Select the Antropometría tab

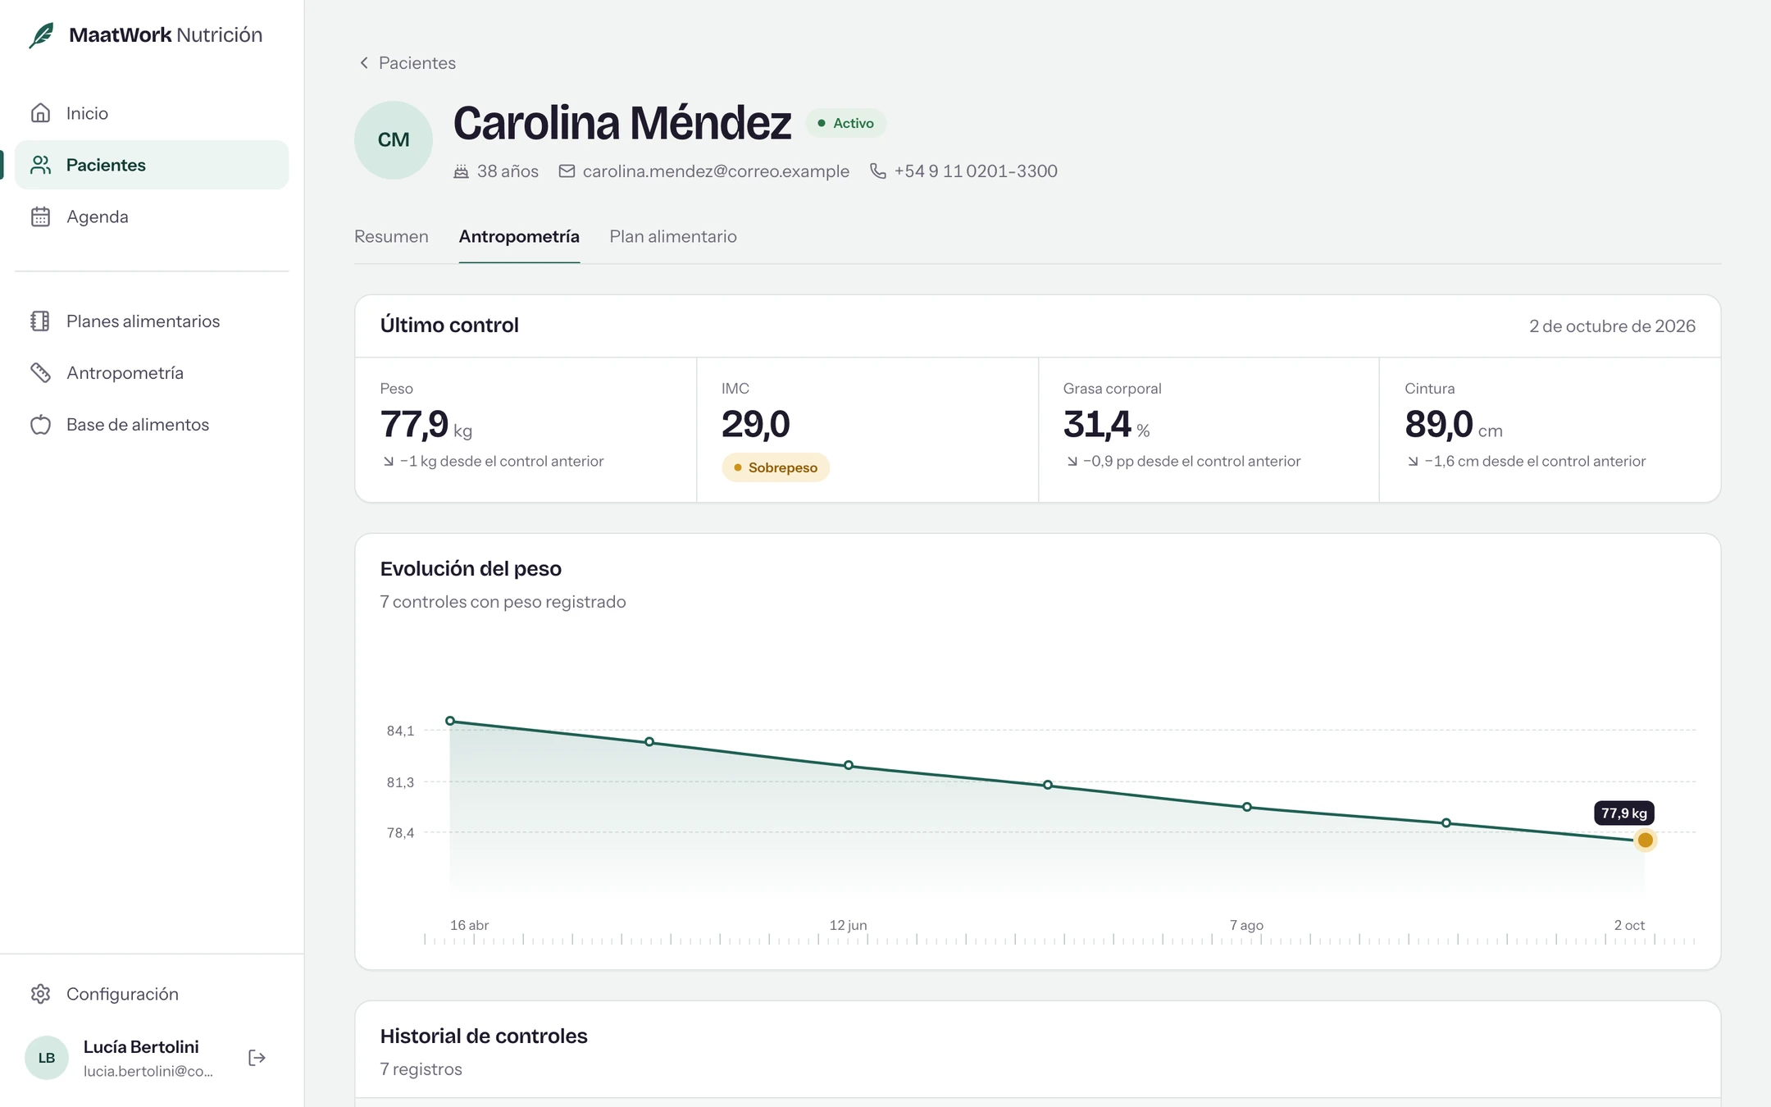click(x=519, y=236)
